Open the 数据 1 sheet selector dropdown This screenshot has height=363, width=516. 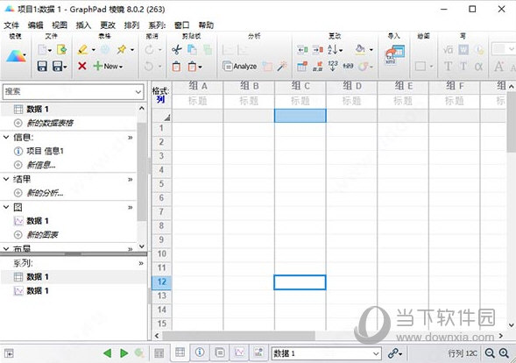(x=376, y=353)
